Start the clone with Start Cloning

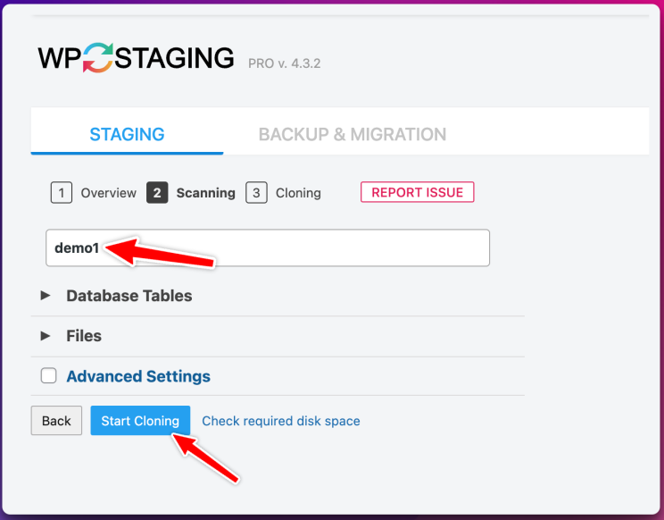point(140,421)
